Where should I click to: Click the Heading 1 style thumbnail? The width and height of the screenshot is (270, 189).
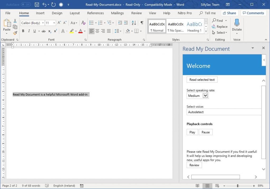pos(194,25)
